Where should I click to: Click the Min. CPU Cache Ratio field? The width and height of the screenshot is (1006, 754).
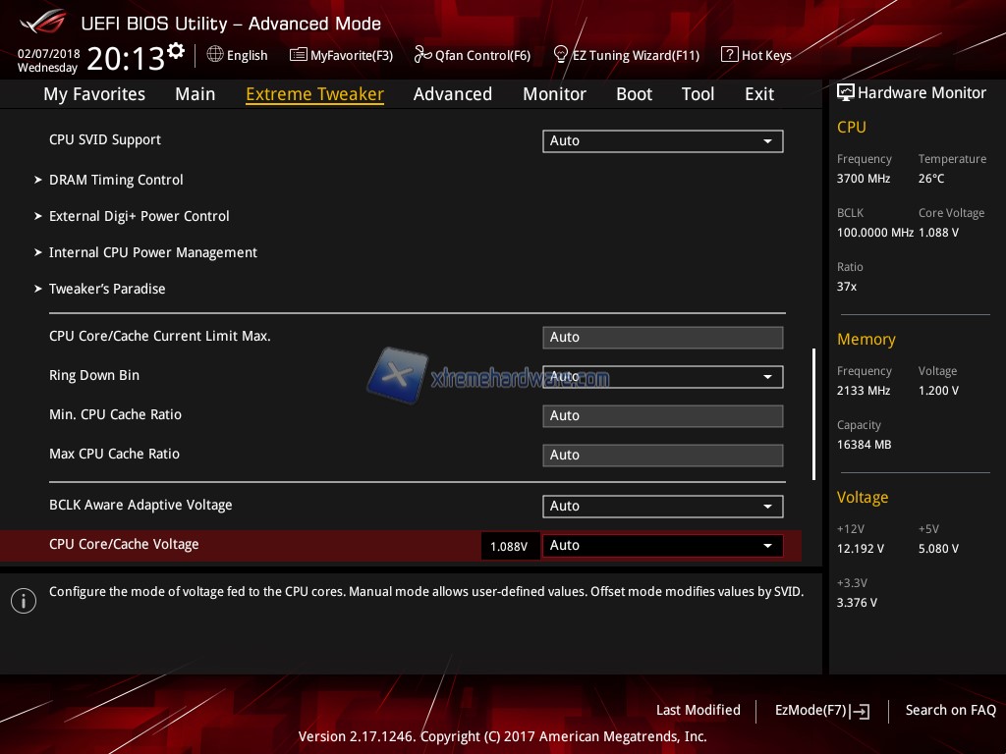coord(662,415)
